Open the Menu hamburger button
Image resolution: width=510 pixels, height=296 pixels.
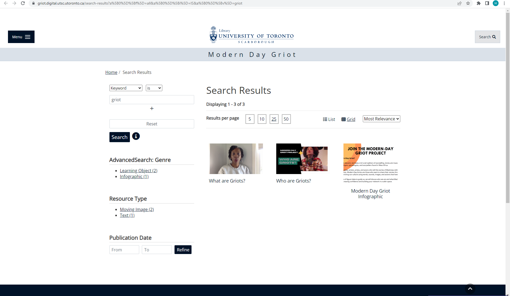coord(21,37)
